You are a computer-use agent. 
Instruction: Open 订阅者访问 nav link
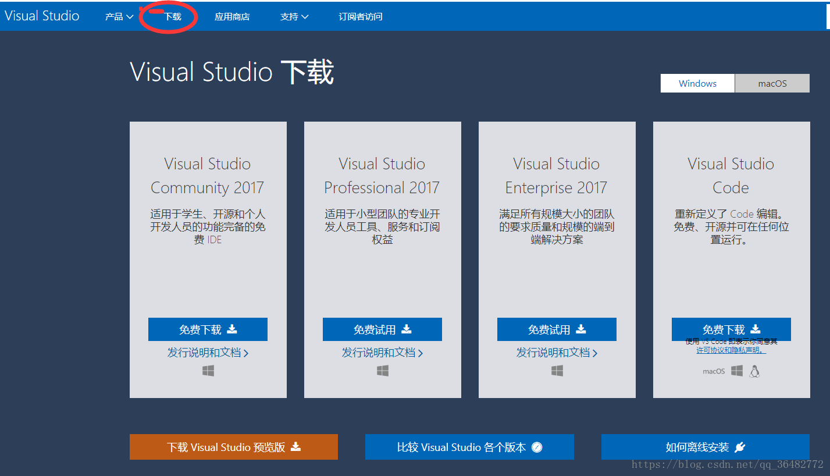click(x=361, y=17)
